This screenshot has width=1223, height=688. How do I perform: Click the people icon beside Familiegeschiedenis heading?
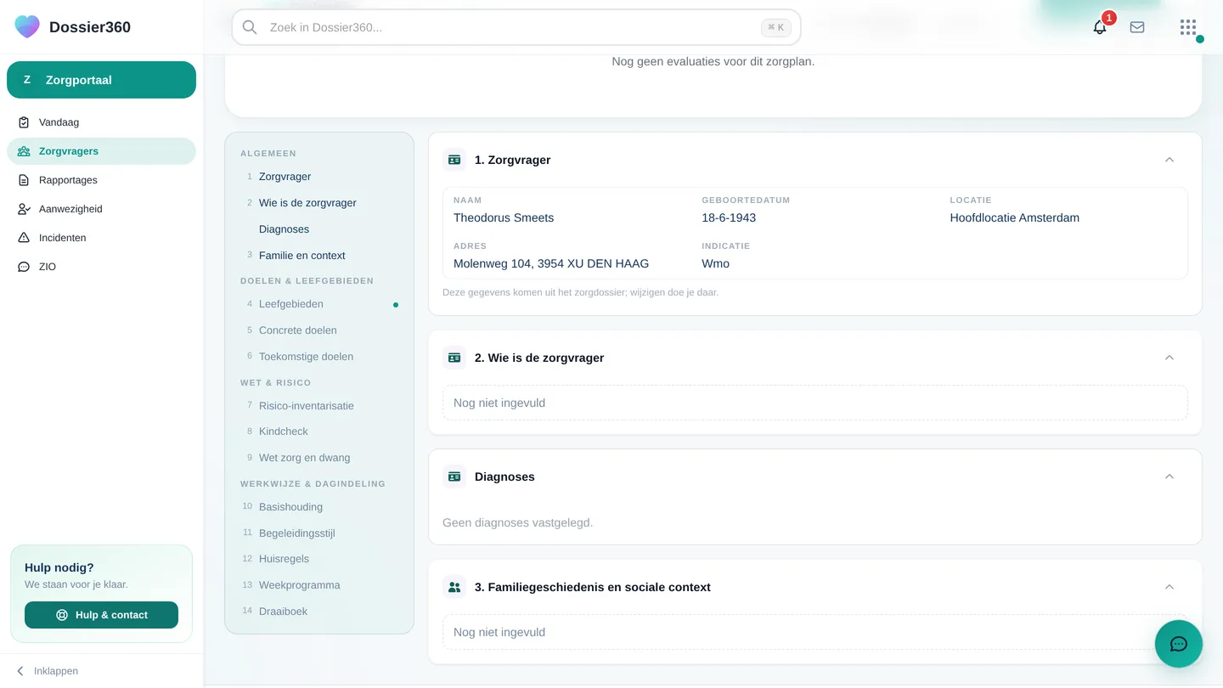coord(454,587)
